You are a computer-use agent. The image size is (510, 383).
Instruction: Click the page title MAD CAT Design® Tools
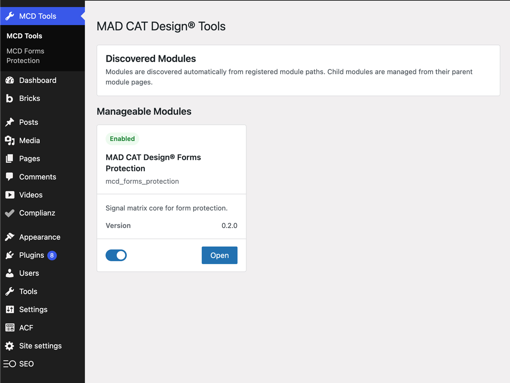point(161,26)
